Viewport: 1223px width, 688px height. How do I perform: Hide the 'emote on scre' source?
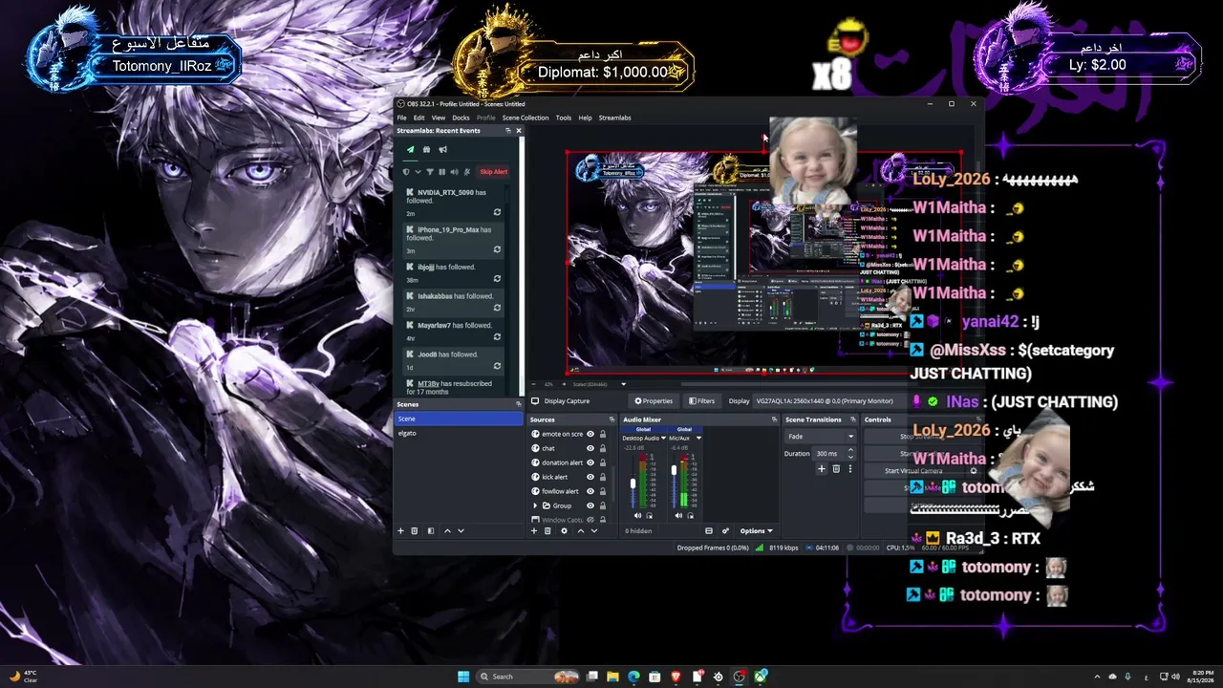pyautogui.click(x=590, y=434)
